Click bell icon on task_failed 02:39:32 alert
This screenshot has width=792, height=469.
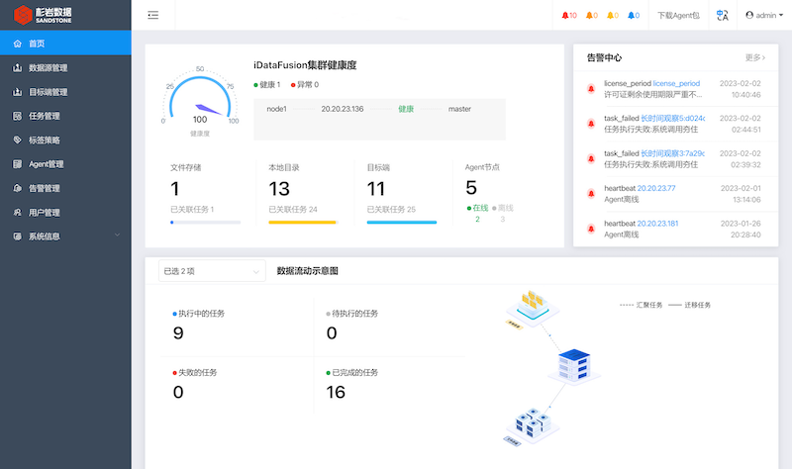click(590, 159)
